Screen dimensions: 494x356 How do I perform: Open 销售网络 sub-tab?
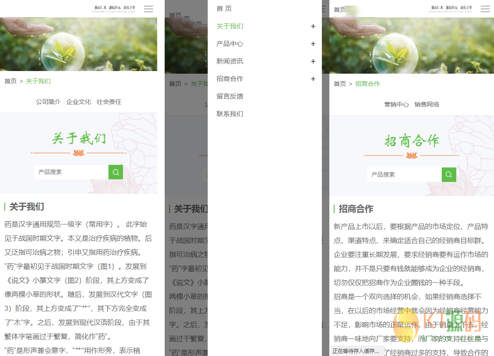426,104
